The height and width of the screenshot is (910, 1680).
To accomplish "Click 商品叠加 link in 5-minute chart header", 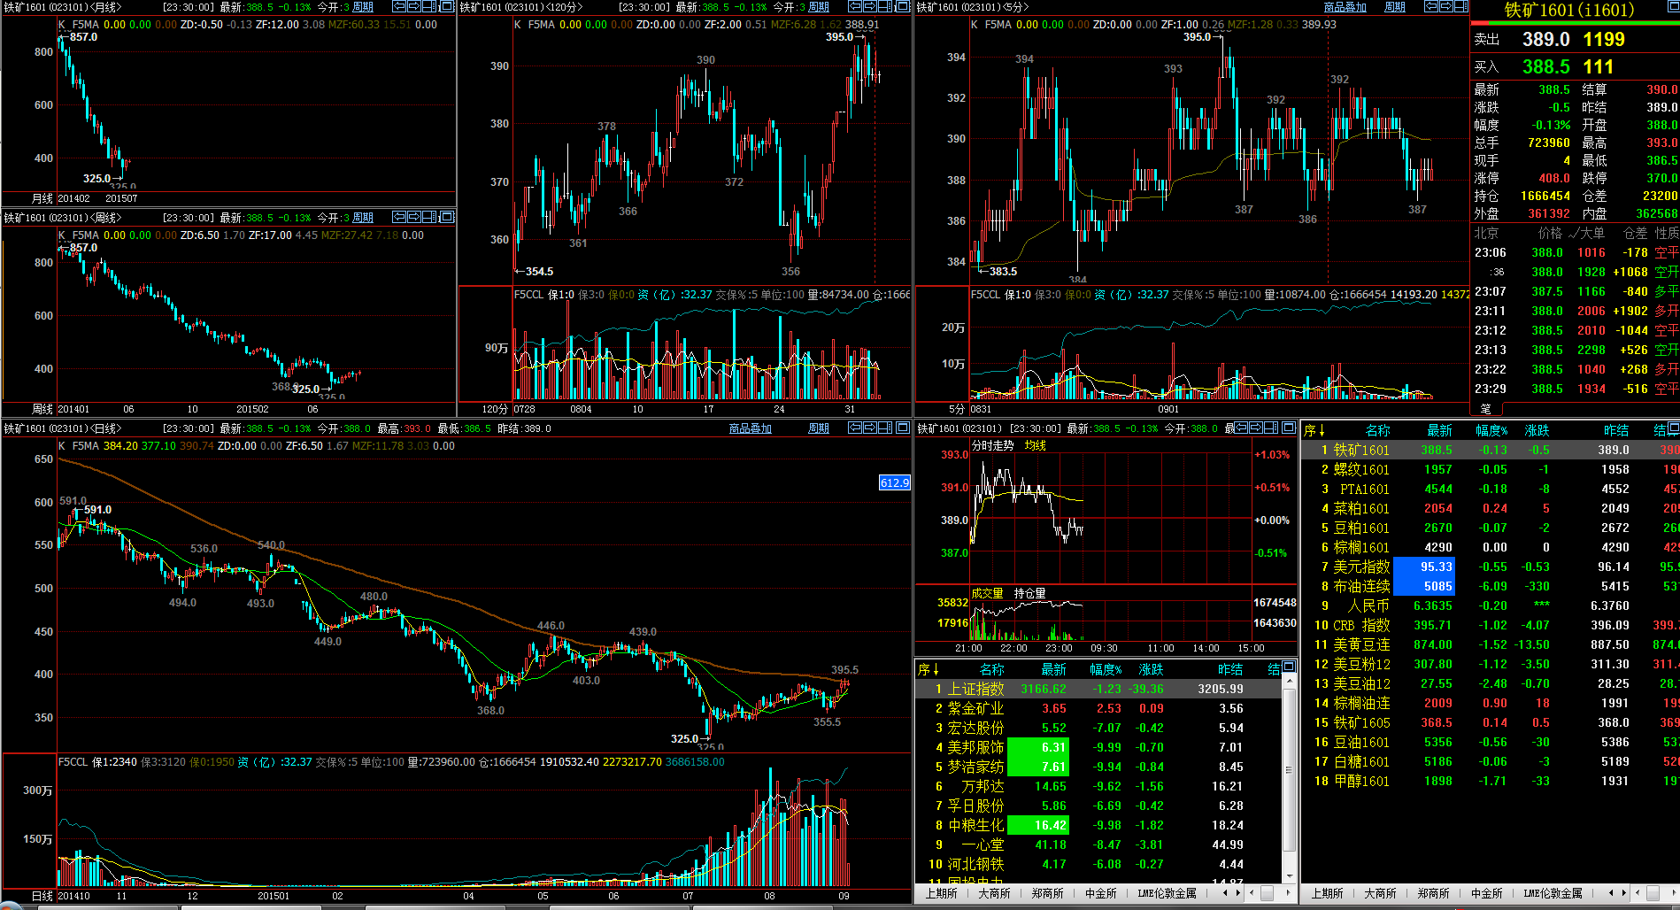I will coord(1345,7).
